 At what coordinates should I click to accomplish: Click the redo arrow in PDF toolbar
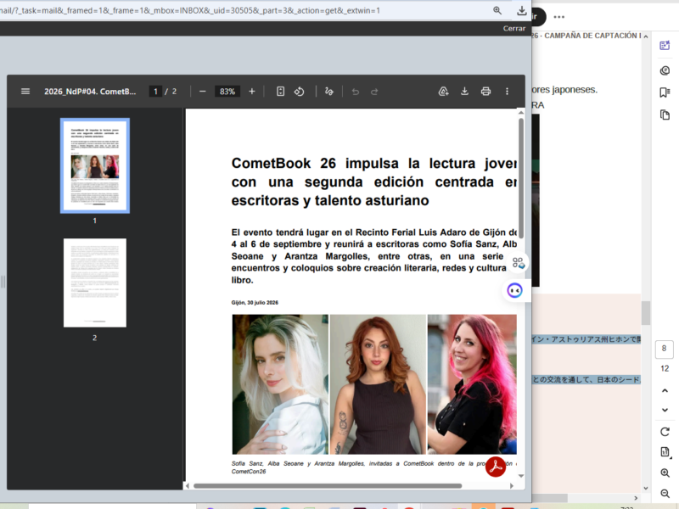(x=374, y=92)
